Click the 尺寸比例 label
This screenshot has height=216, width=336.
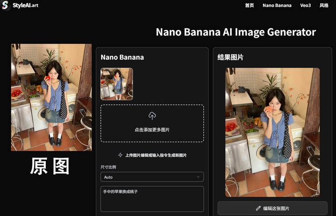[x=108, y=167]
